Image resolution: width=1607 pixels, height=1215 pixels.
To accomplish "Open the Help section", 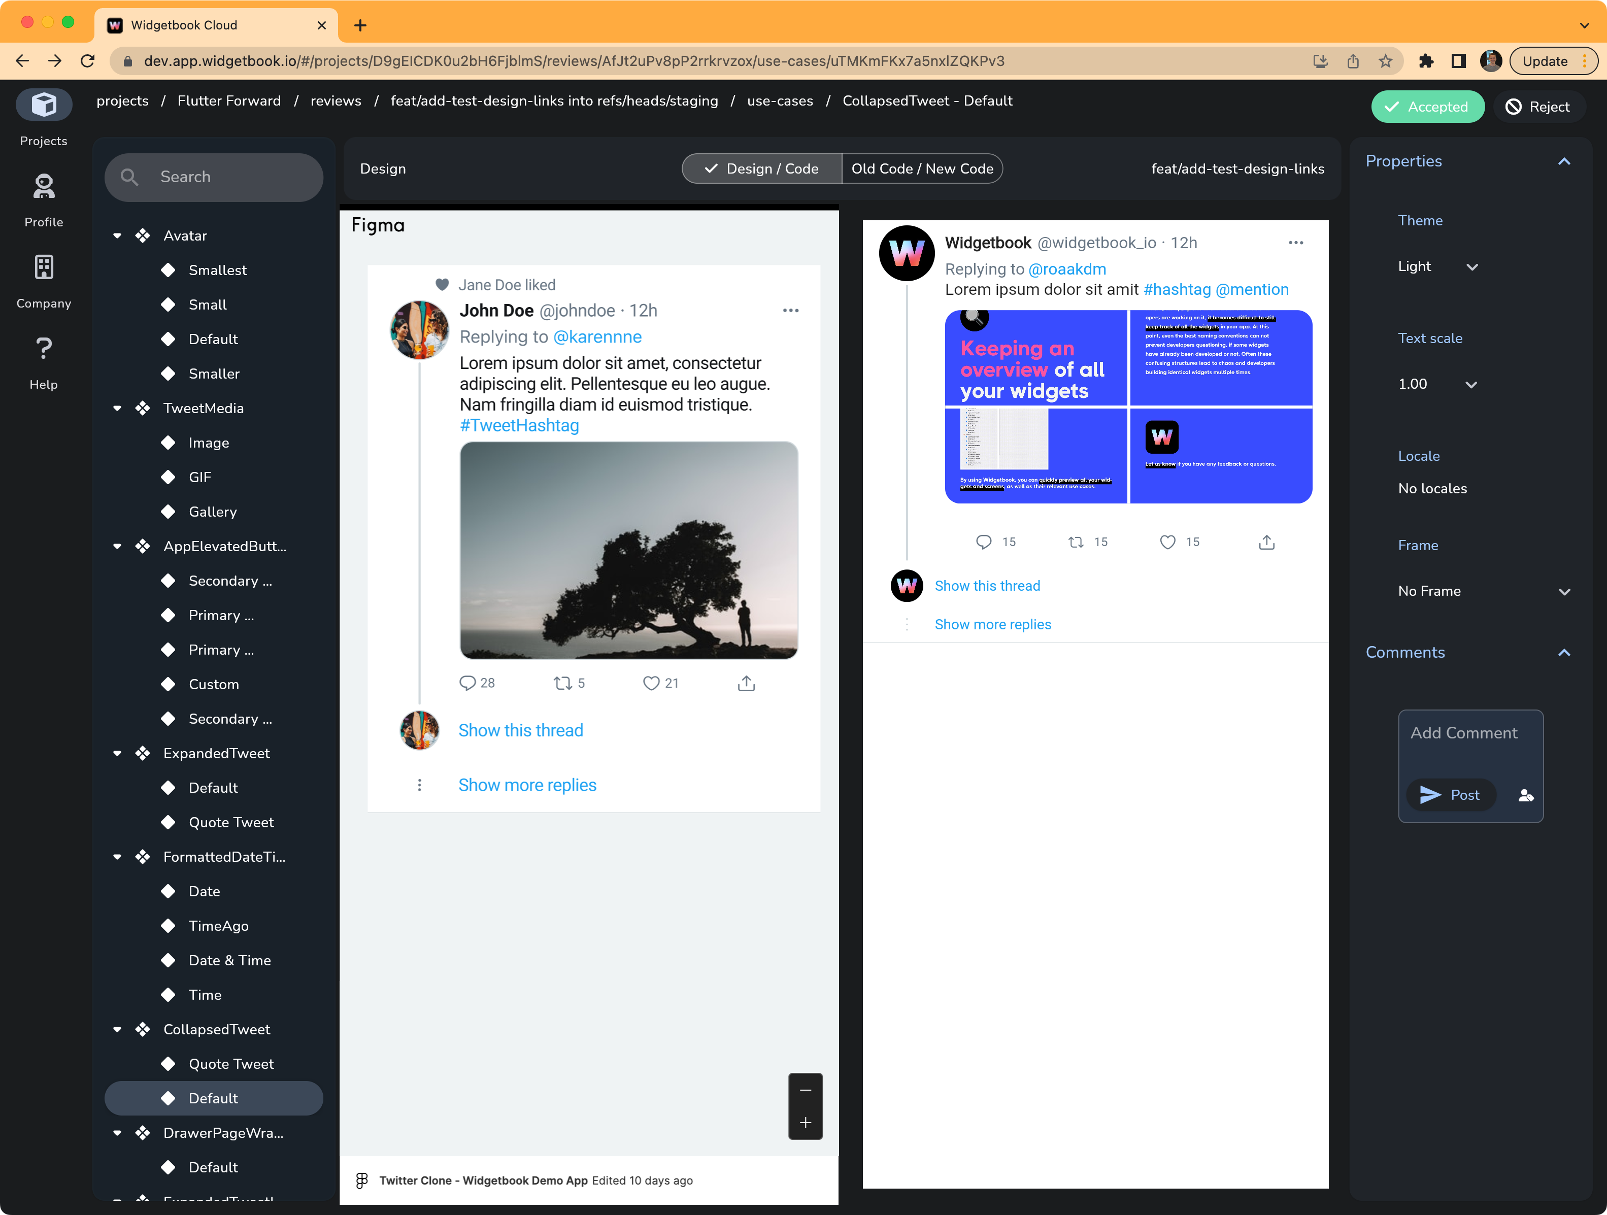I will pos(44,359).
